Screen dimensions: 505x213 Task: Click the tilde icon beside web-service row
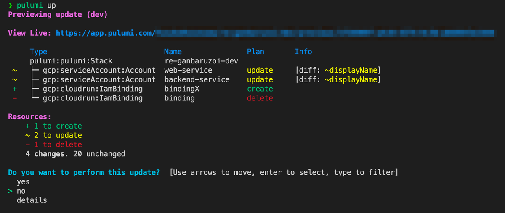(15, 70)
